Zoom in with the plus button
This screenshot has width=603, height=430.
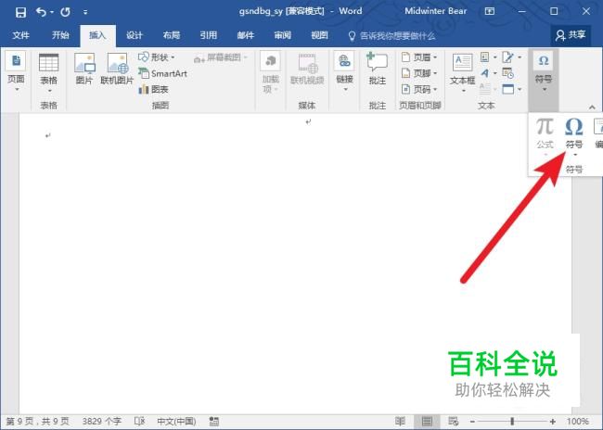coord(553,422)
